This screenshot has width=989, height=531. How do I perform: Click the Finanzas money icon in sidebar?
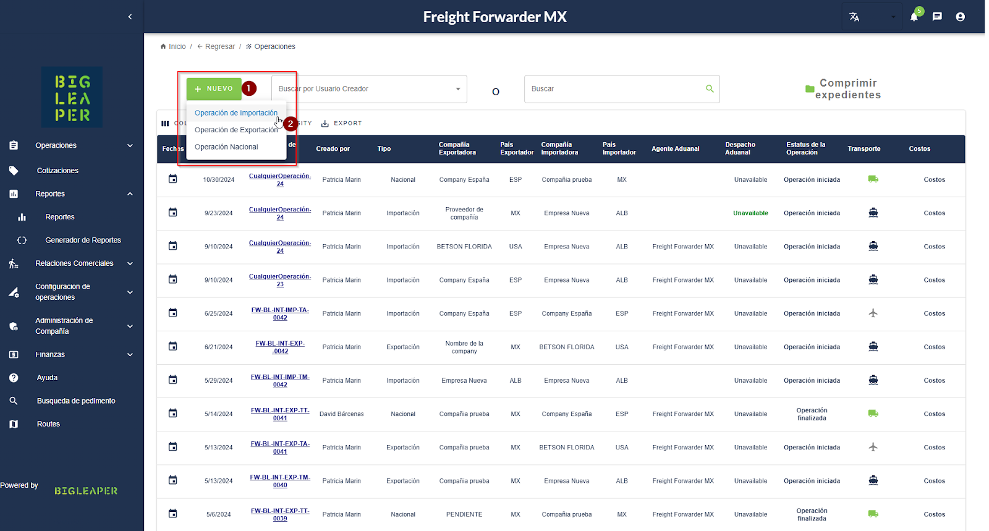14,355
